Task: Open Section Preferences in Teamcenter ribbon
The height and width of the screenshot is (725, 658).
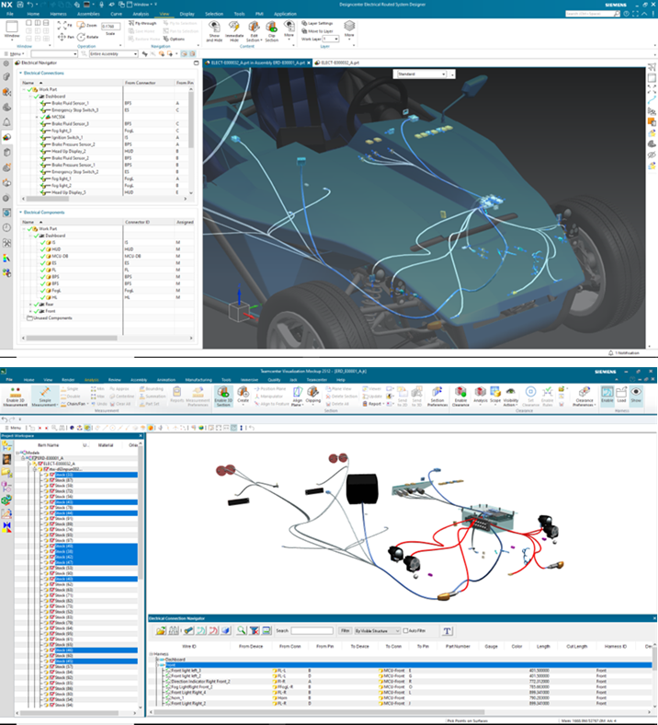Action: [x=437, y=397]
